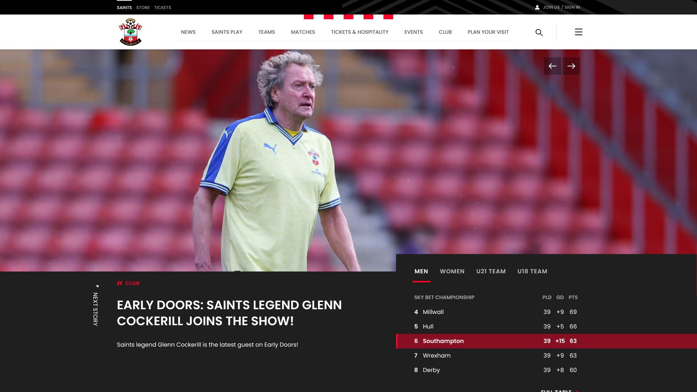Viewport: 697px width, 392px height.
Task: Click the red Club category tag
Action: coord(132,283)
